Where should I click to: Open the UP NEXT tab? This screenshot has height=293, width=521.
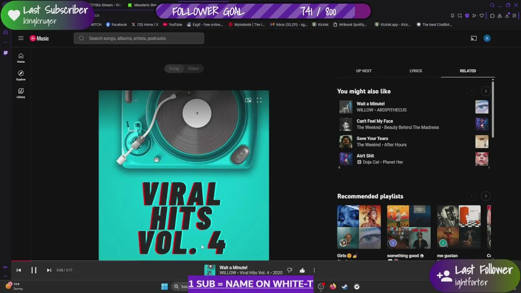(x=364, y=71)
